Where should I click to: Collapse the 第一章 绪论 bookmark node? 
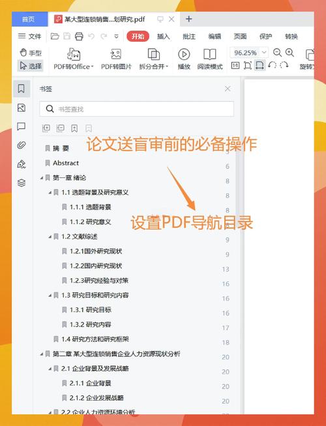coord(42,178)
